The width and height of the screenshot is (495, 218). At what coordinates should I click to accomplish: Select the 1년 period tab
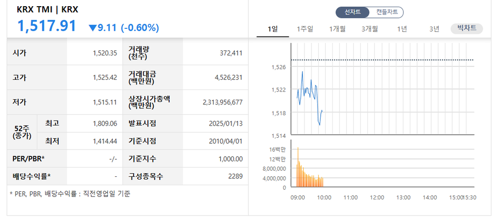(x=402, y=29)
